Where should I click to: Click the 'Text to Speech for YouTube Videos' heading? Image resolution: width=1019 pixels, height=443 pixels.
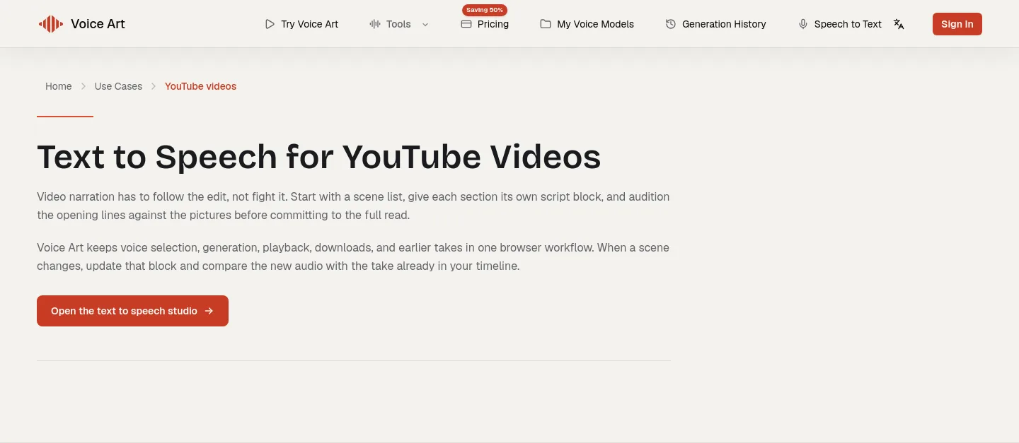(x=319, y=156)
